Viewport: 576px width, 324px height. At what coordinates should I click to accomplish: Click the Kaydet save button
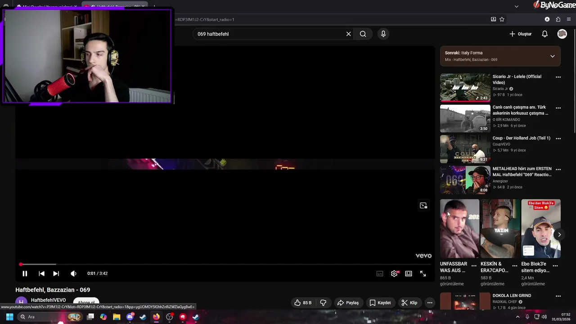coord(380,303)
